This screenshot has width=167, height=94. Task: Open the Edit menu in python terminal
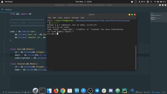click(54, 18)
